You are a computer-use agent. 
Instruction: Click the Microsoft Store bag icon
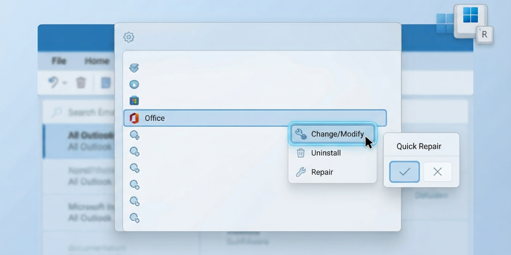(x=134, y=101)
